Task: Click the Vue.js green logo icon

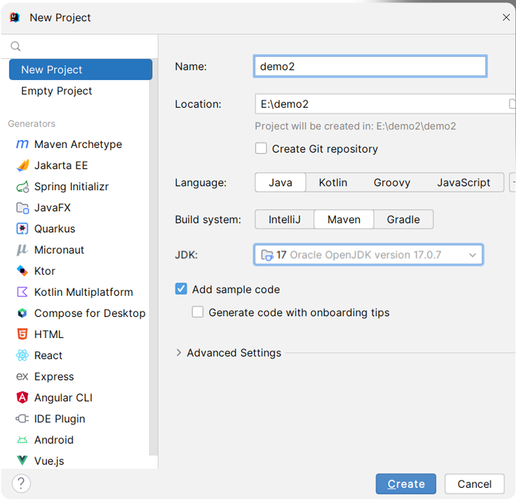Action: [22, 461]
